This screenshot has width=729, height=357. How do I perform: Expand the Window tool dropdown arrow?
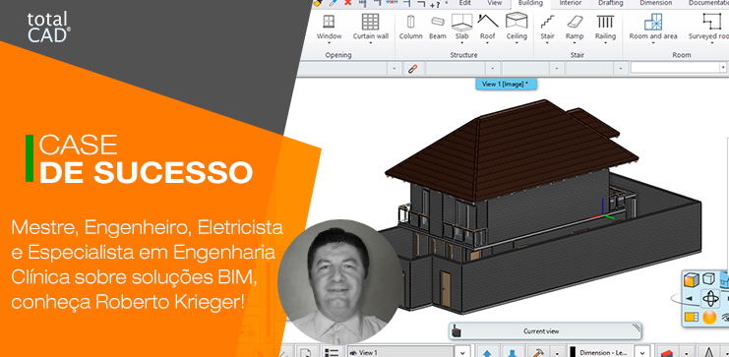329,43
